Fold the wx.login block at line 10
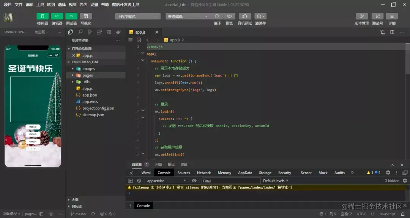The image size is (410, 218). 143,111
